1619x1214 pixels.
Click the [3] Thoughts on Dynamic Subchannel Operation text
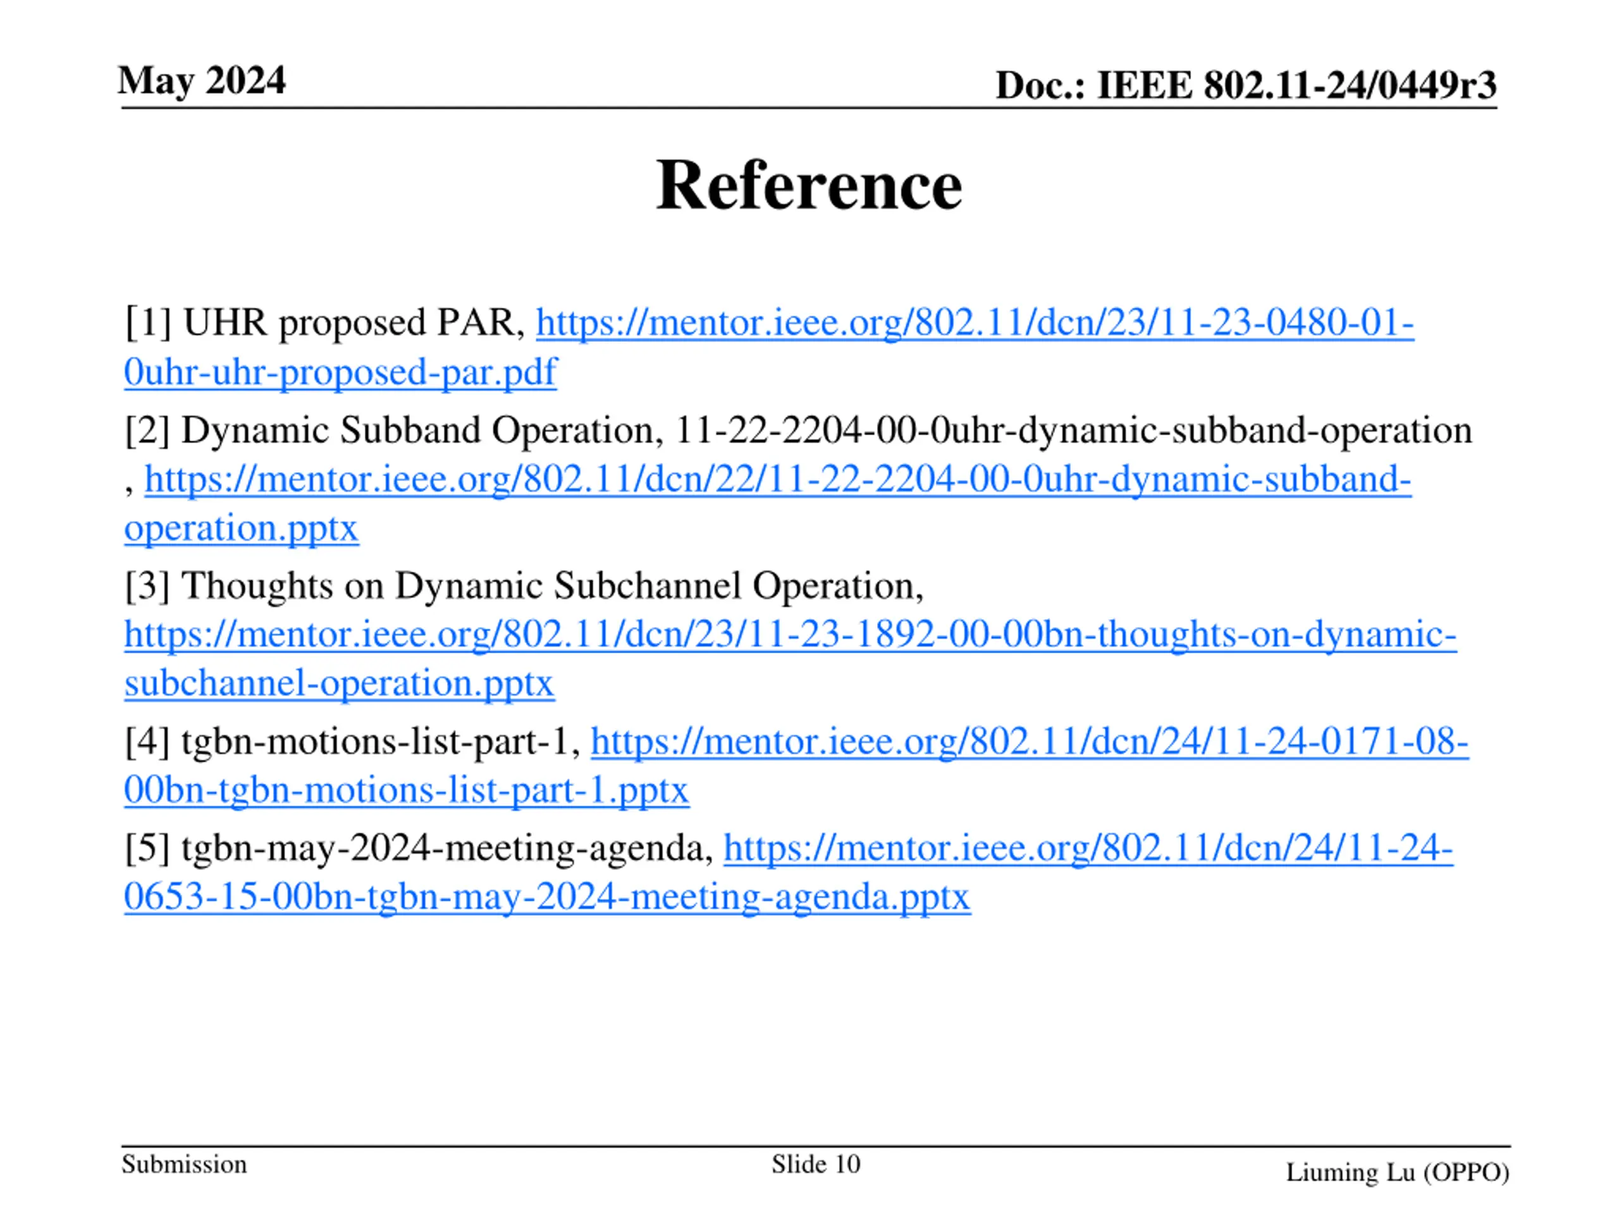[x=524, y=586]
